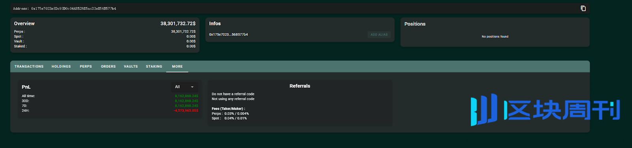Image resolution: width=632 pixels, height=148 pixels.
Task: Switch to the Transactions tab
Action: pos(29,67)
